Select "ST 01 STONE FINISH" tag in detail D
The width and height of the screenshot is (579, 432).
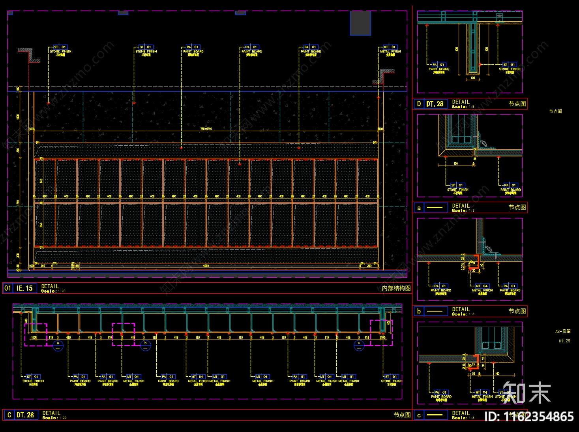tap(510, 68)
